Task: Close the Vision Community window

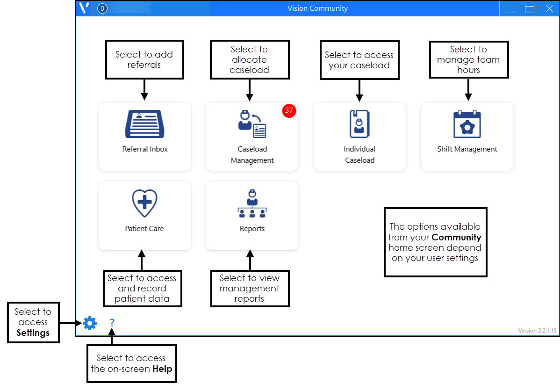Action: pos(549,8)
